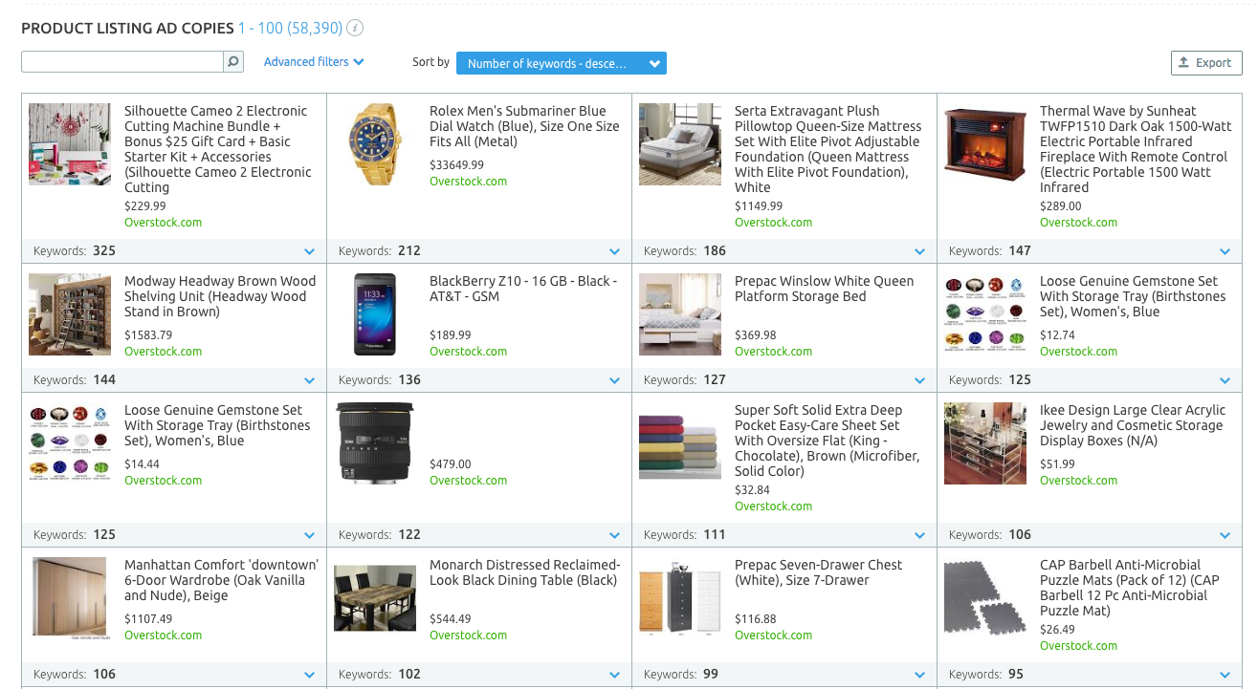Click the BlackBerry Z10 phone thumbnail
This screenshot has height=689, width=1258.
(x=375, y=314)
